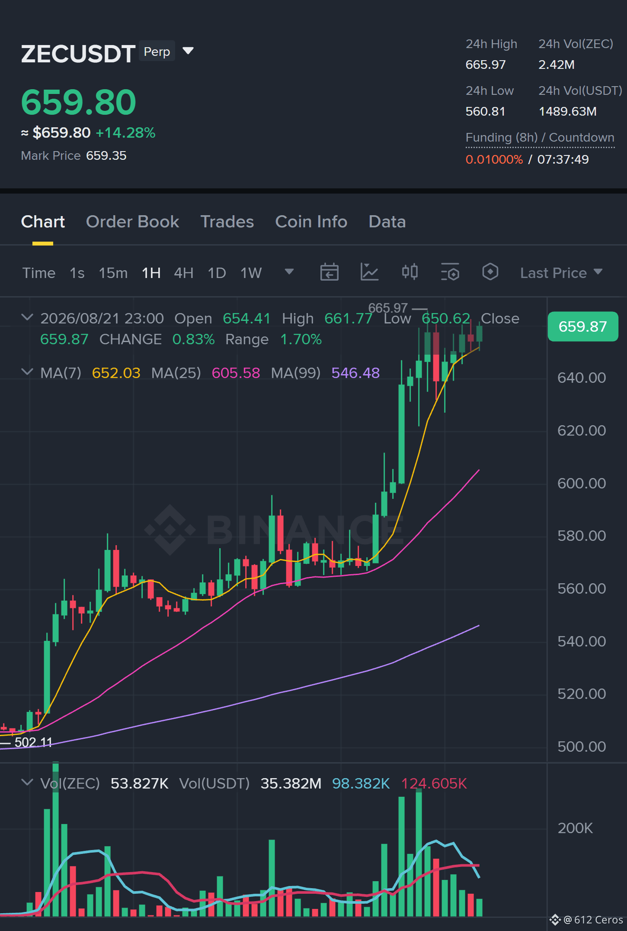Select the 4H interval
The image size is (627, 931).
tap(184, 273)
